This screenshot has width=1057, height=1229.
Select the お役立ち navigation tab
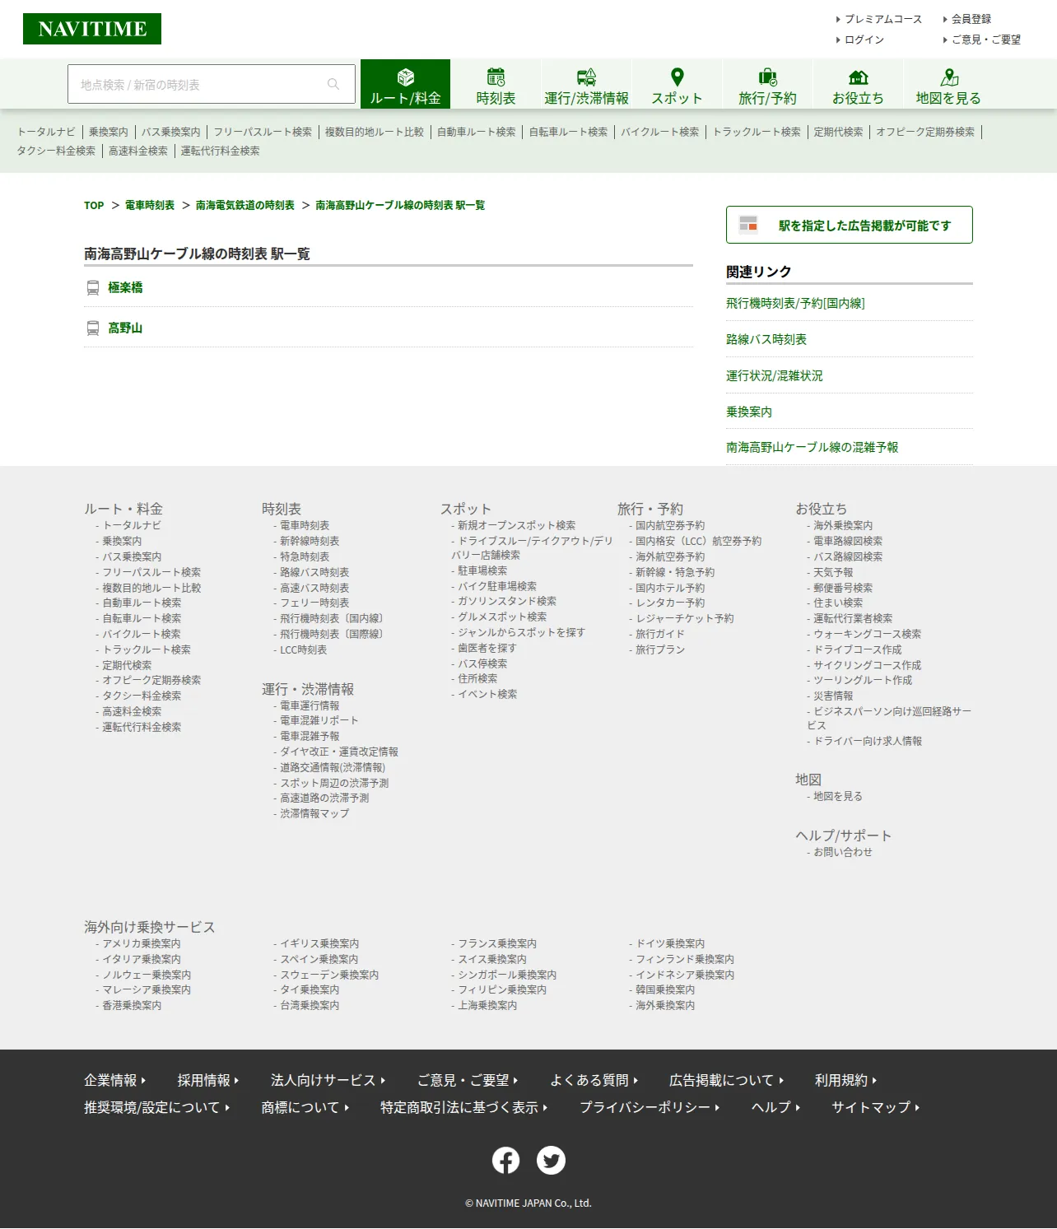pos(858,84)
